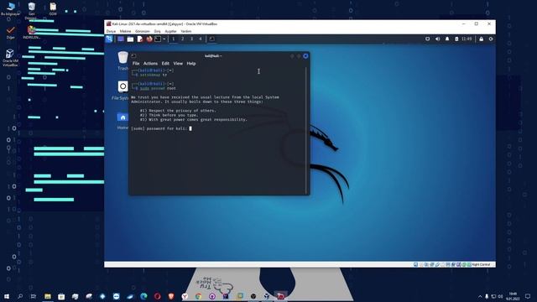Image resolution: width=537 pixels, height=302 pixels.
Task: Click the microphone icon in system tray
Action: pos(487,296)
